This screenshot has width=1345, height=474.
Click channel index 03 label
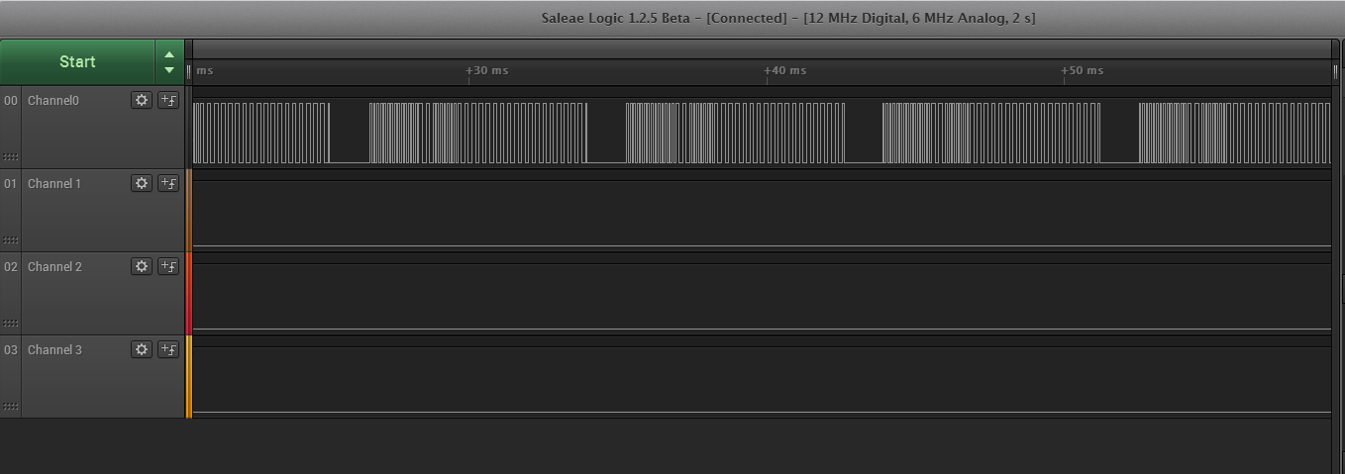coord(11,349)
